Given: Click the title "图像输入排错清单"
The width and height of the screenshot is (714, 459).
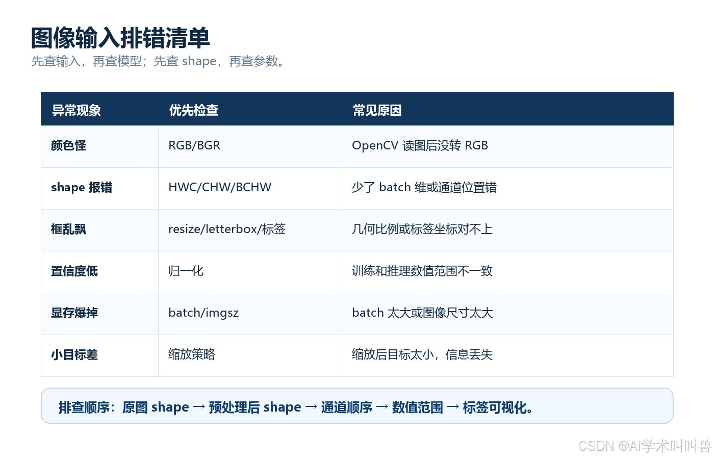Looking at the screenshot, I should point(120,38).
